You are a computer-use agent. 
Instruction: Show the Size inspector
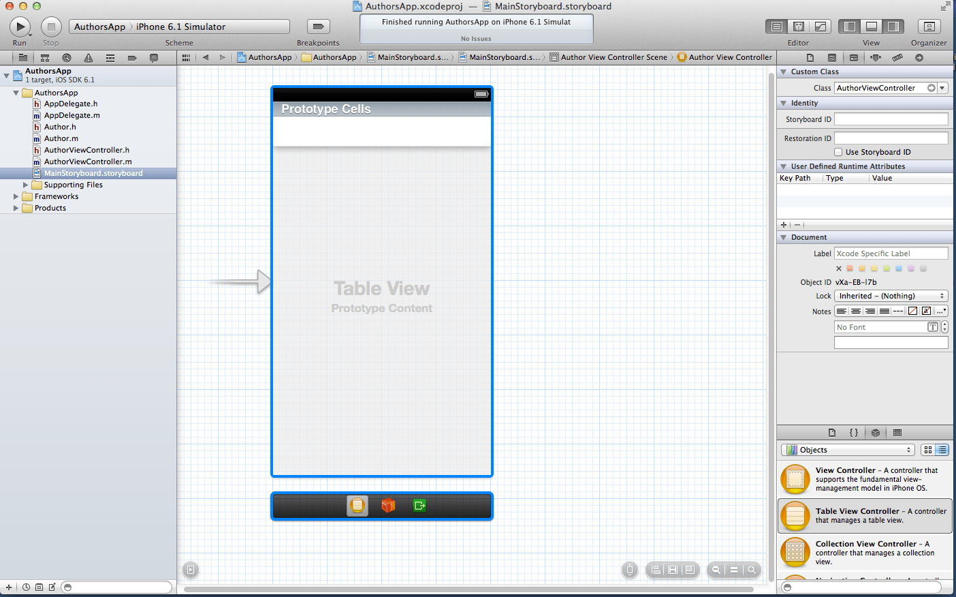pos(897,58)
